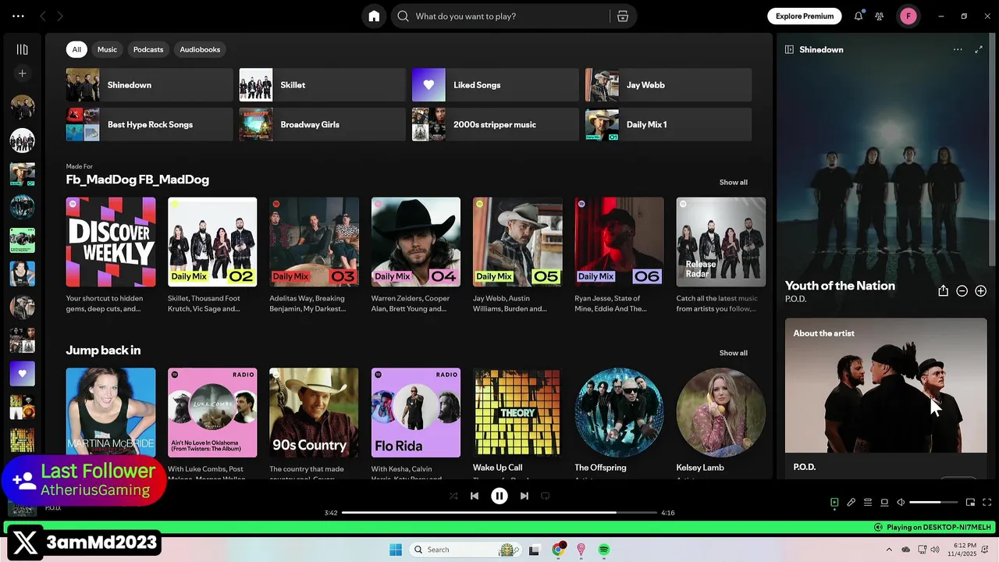Skip to next track
Screen dimensions: 999x562
click(x=524, y=496)
